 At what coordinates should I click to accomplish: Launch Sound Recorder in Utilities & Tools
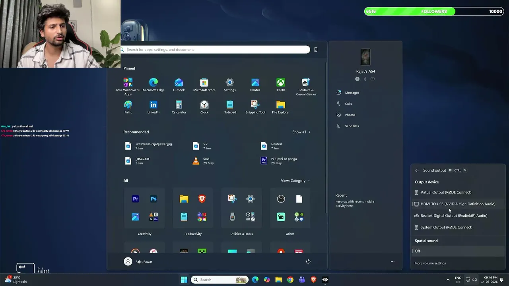tap(232, 217)
